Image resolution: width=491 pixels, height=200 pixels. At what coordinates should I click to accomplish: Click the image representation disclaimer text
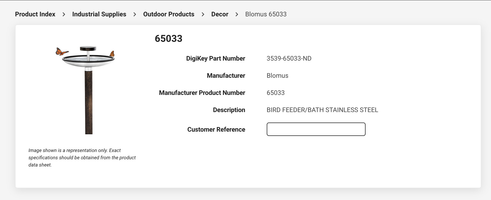(x=82, y=158)
